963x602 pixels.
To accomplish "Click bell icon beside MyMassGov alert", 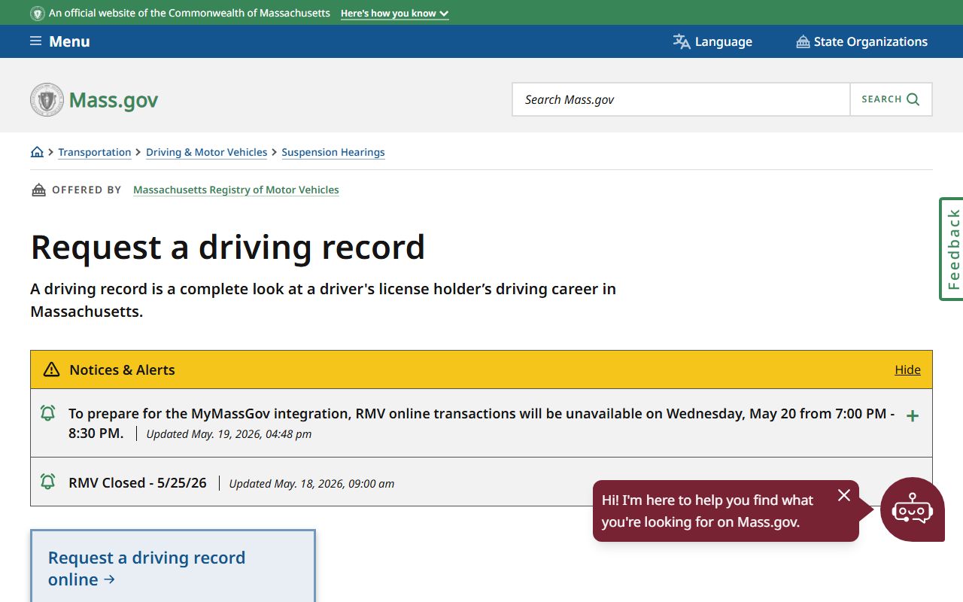I will pos(47,413).
